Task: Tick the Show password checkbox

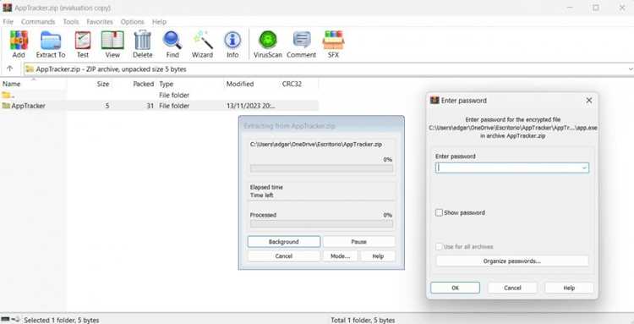Action: tap(439, 213)
